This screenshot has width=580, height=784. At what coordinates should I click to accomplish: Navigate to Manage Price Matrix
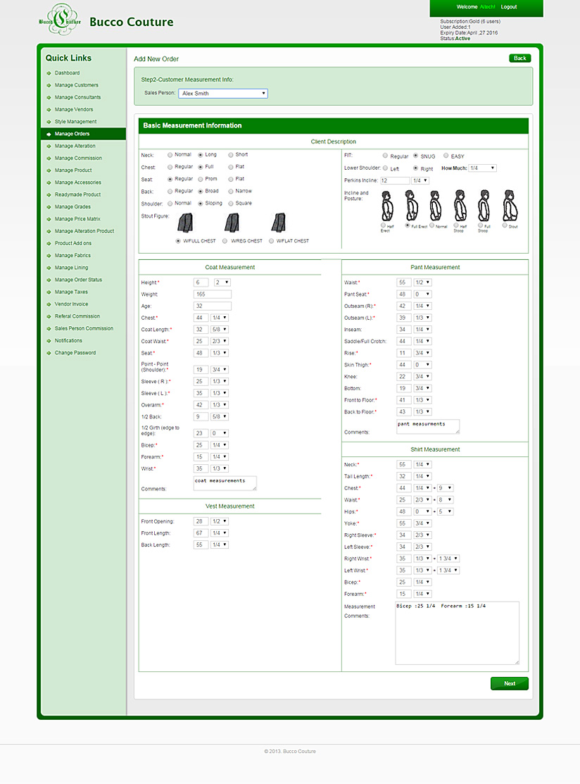coord(77,219)
